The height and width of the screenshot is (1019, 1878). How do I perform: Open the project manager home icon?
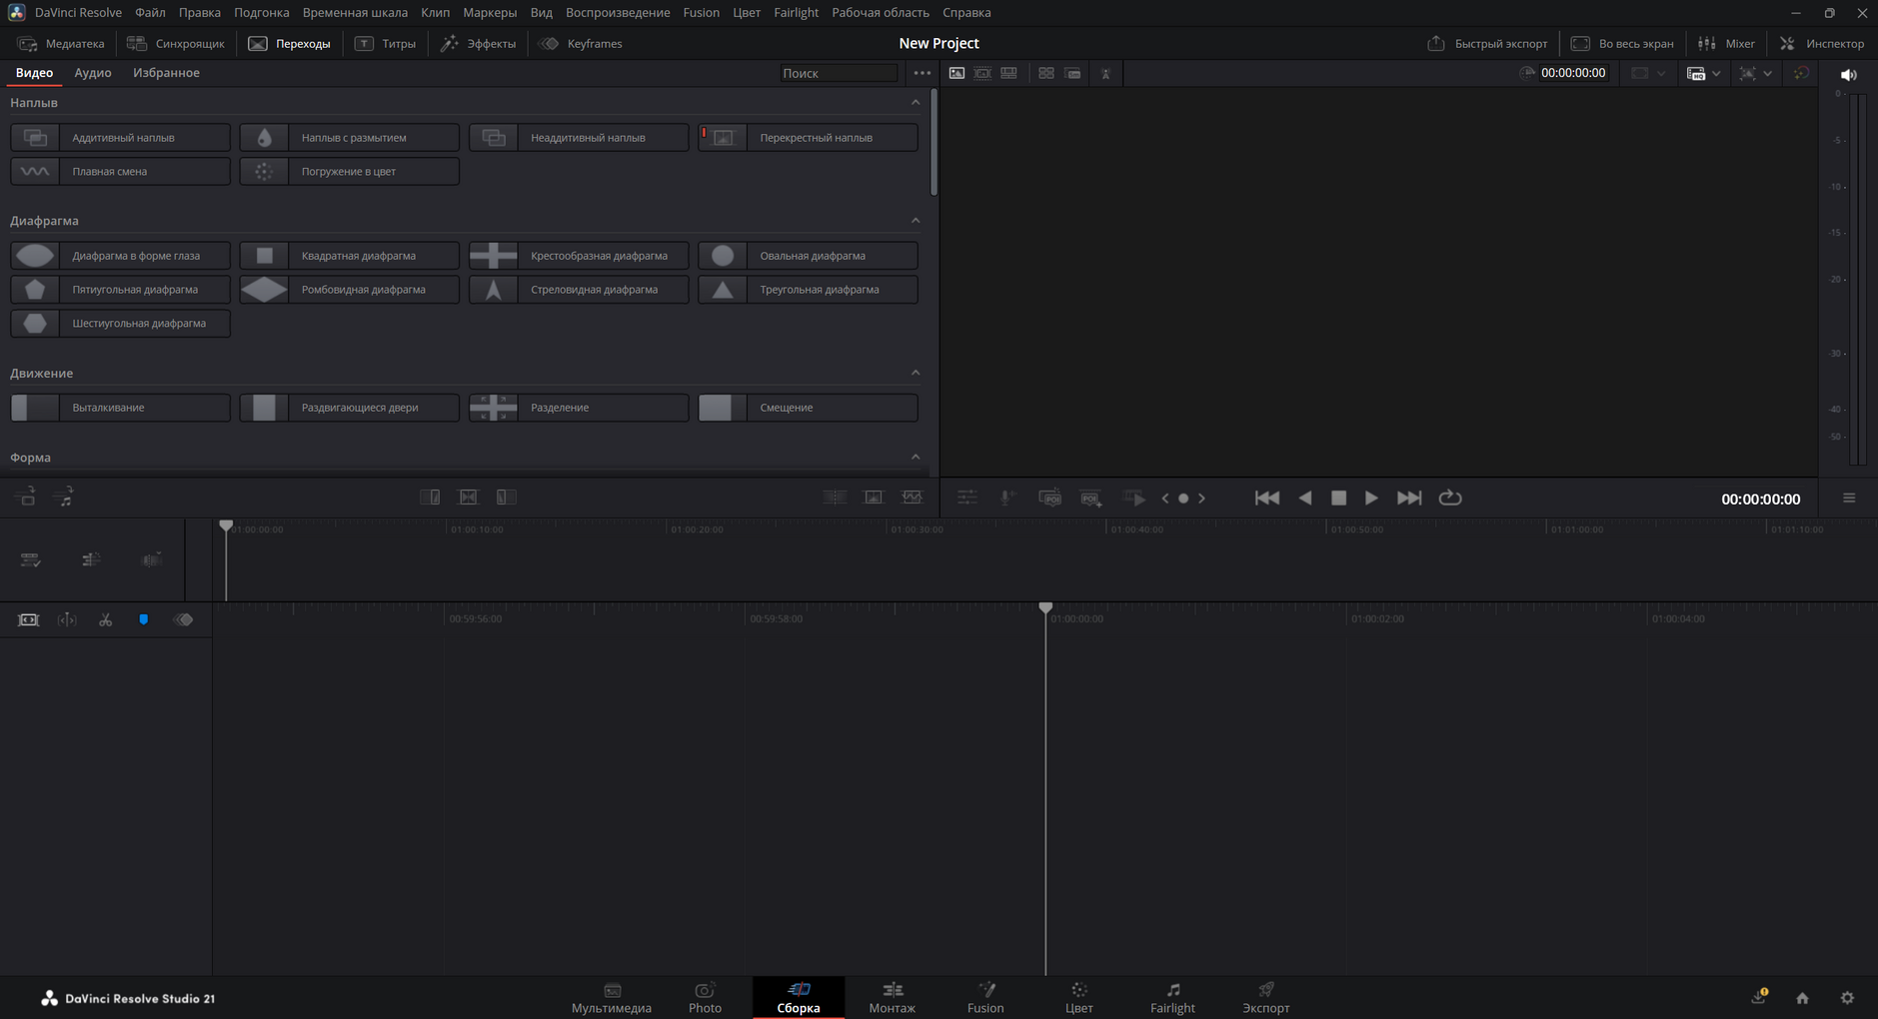[x=1802, y=997]
